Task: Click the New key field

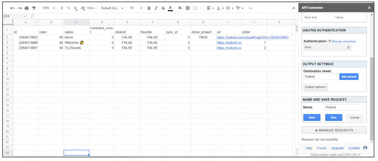Action: [319, 17]
